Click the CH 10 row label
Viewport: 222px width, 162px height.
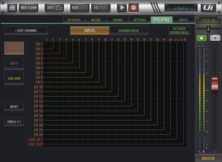38,87
